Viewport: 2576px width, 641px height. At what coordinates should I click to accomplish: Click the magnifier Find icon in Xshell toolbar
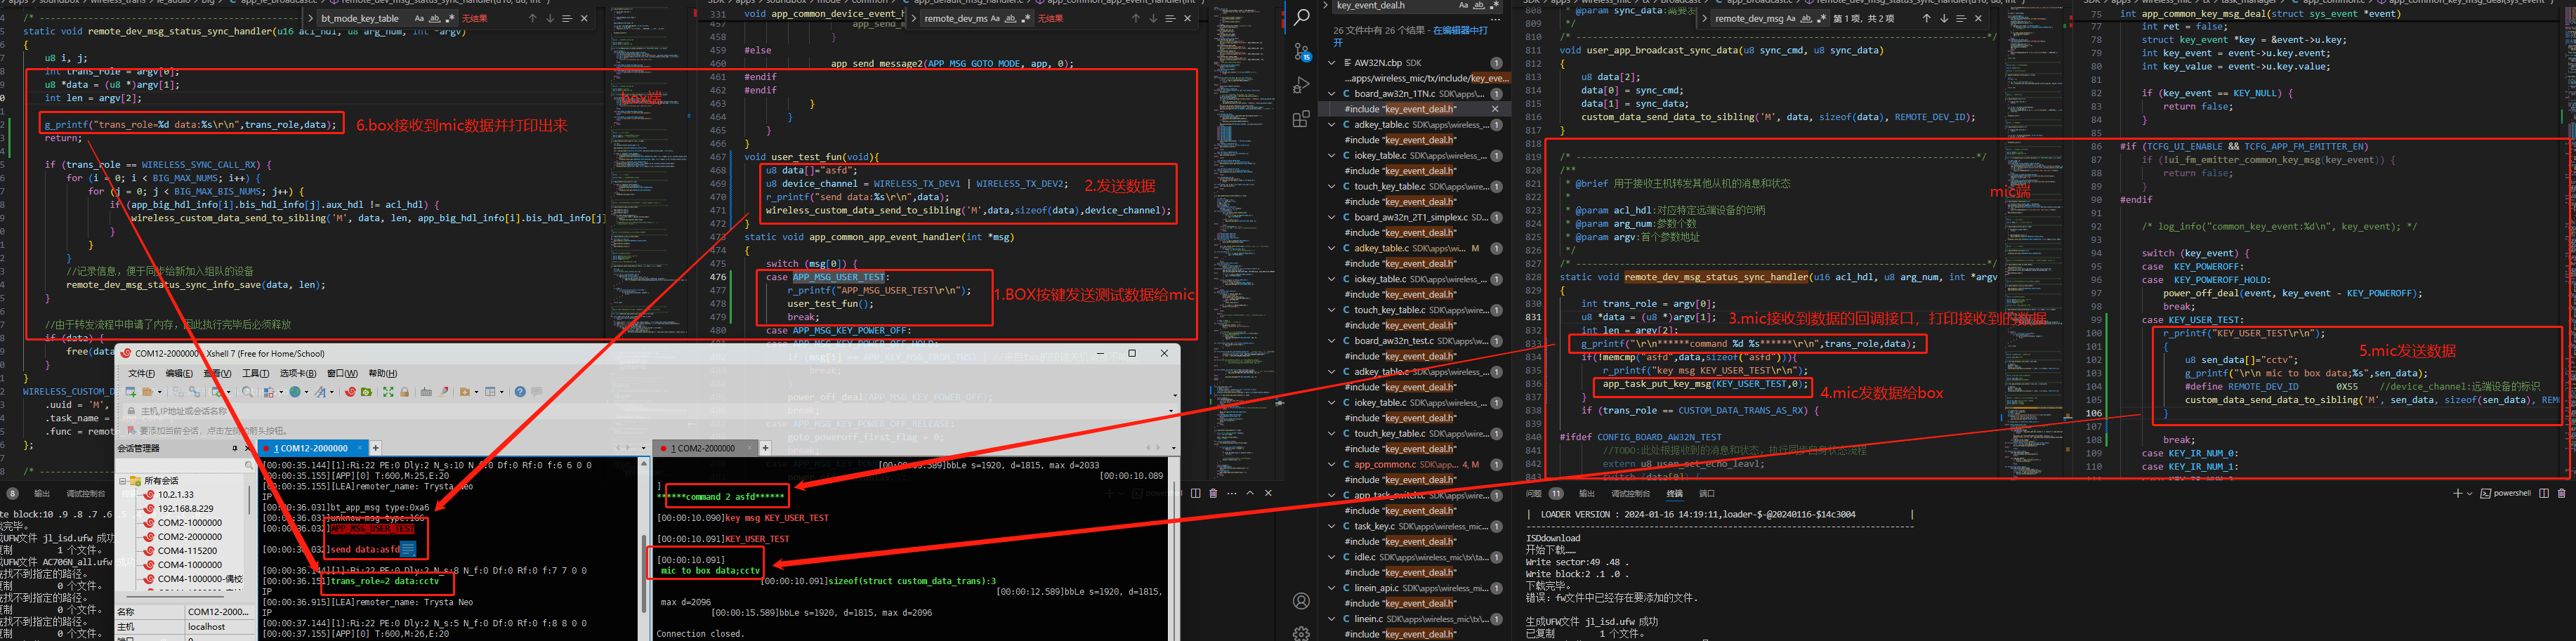tap(248, 392)
